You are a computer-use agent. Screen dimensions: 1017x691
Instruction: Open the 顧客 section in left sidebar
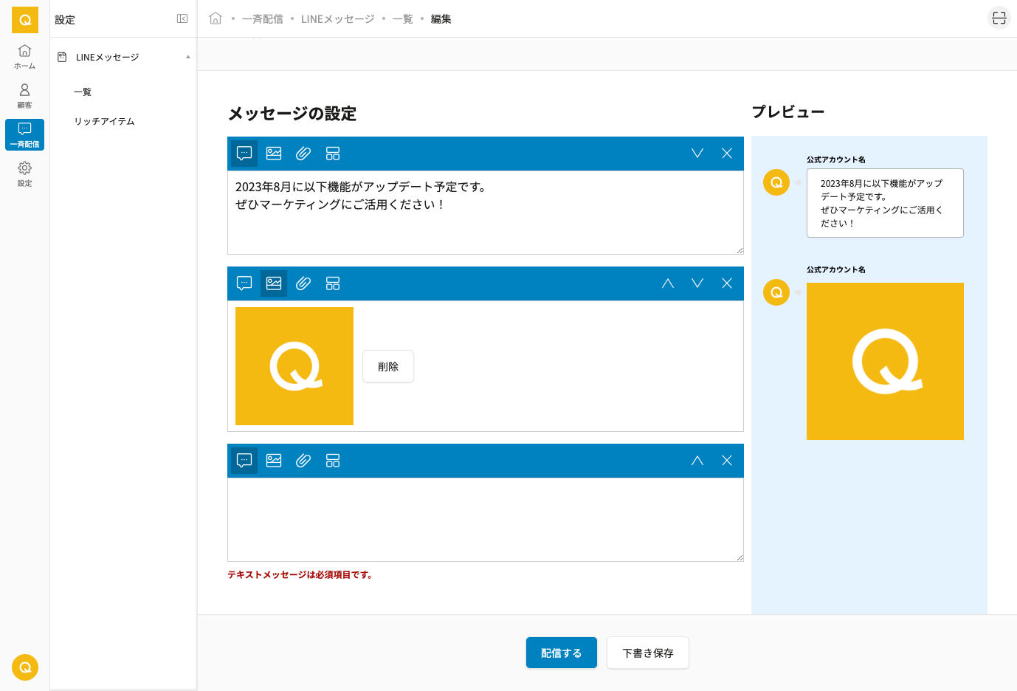[24, 95]
